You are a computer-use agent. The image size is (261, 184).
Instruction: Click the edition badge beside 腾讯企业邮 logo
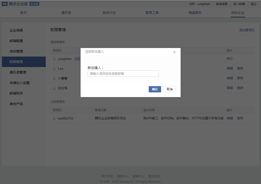point(34,4)
